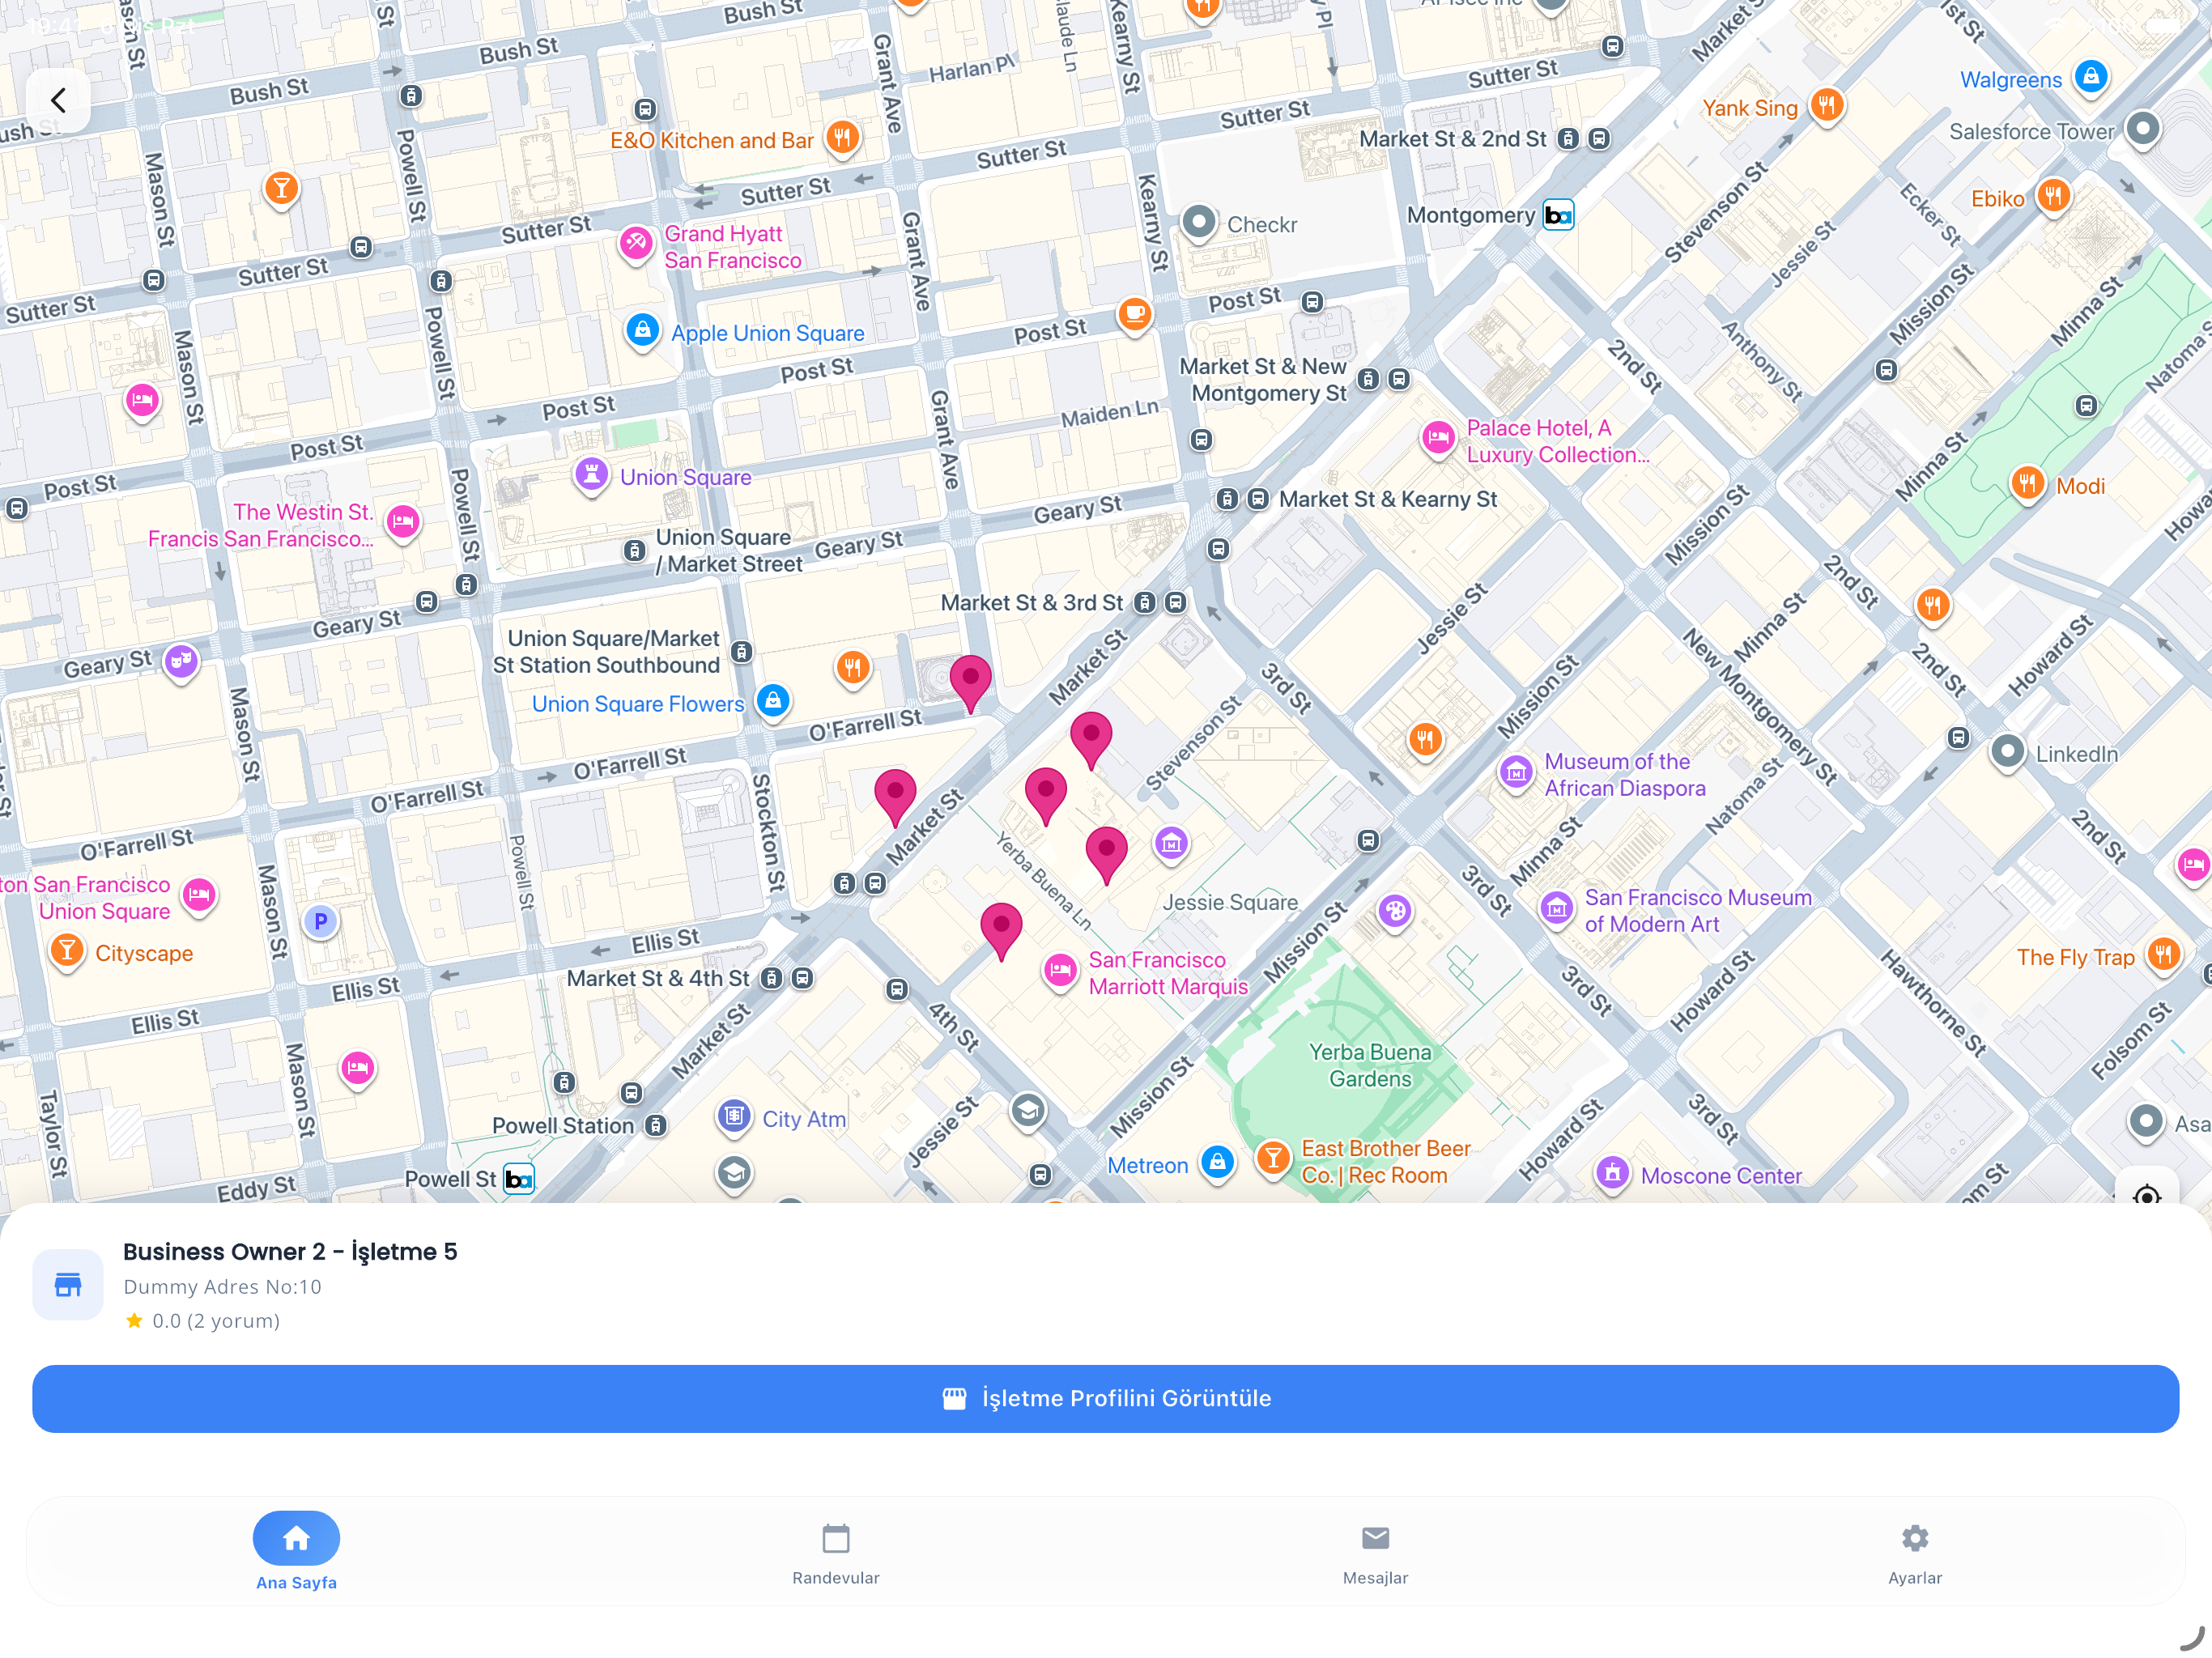Select the Checkr location pin
The width and height of the screenshot is (2212, 1658).
point(1199,221)
